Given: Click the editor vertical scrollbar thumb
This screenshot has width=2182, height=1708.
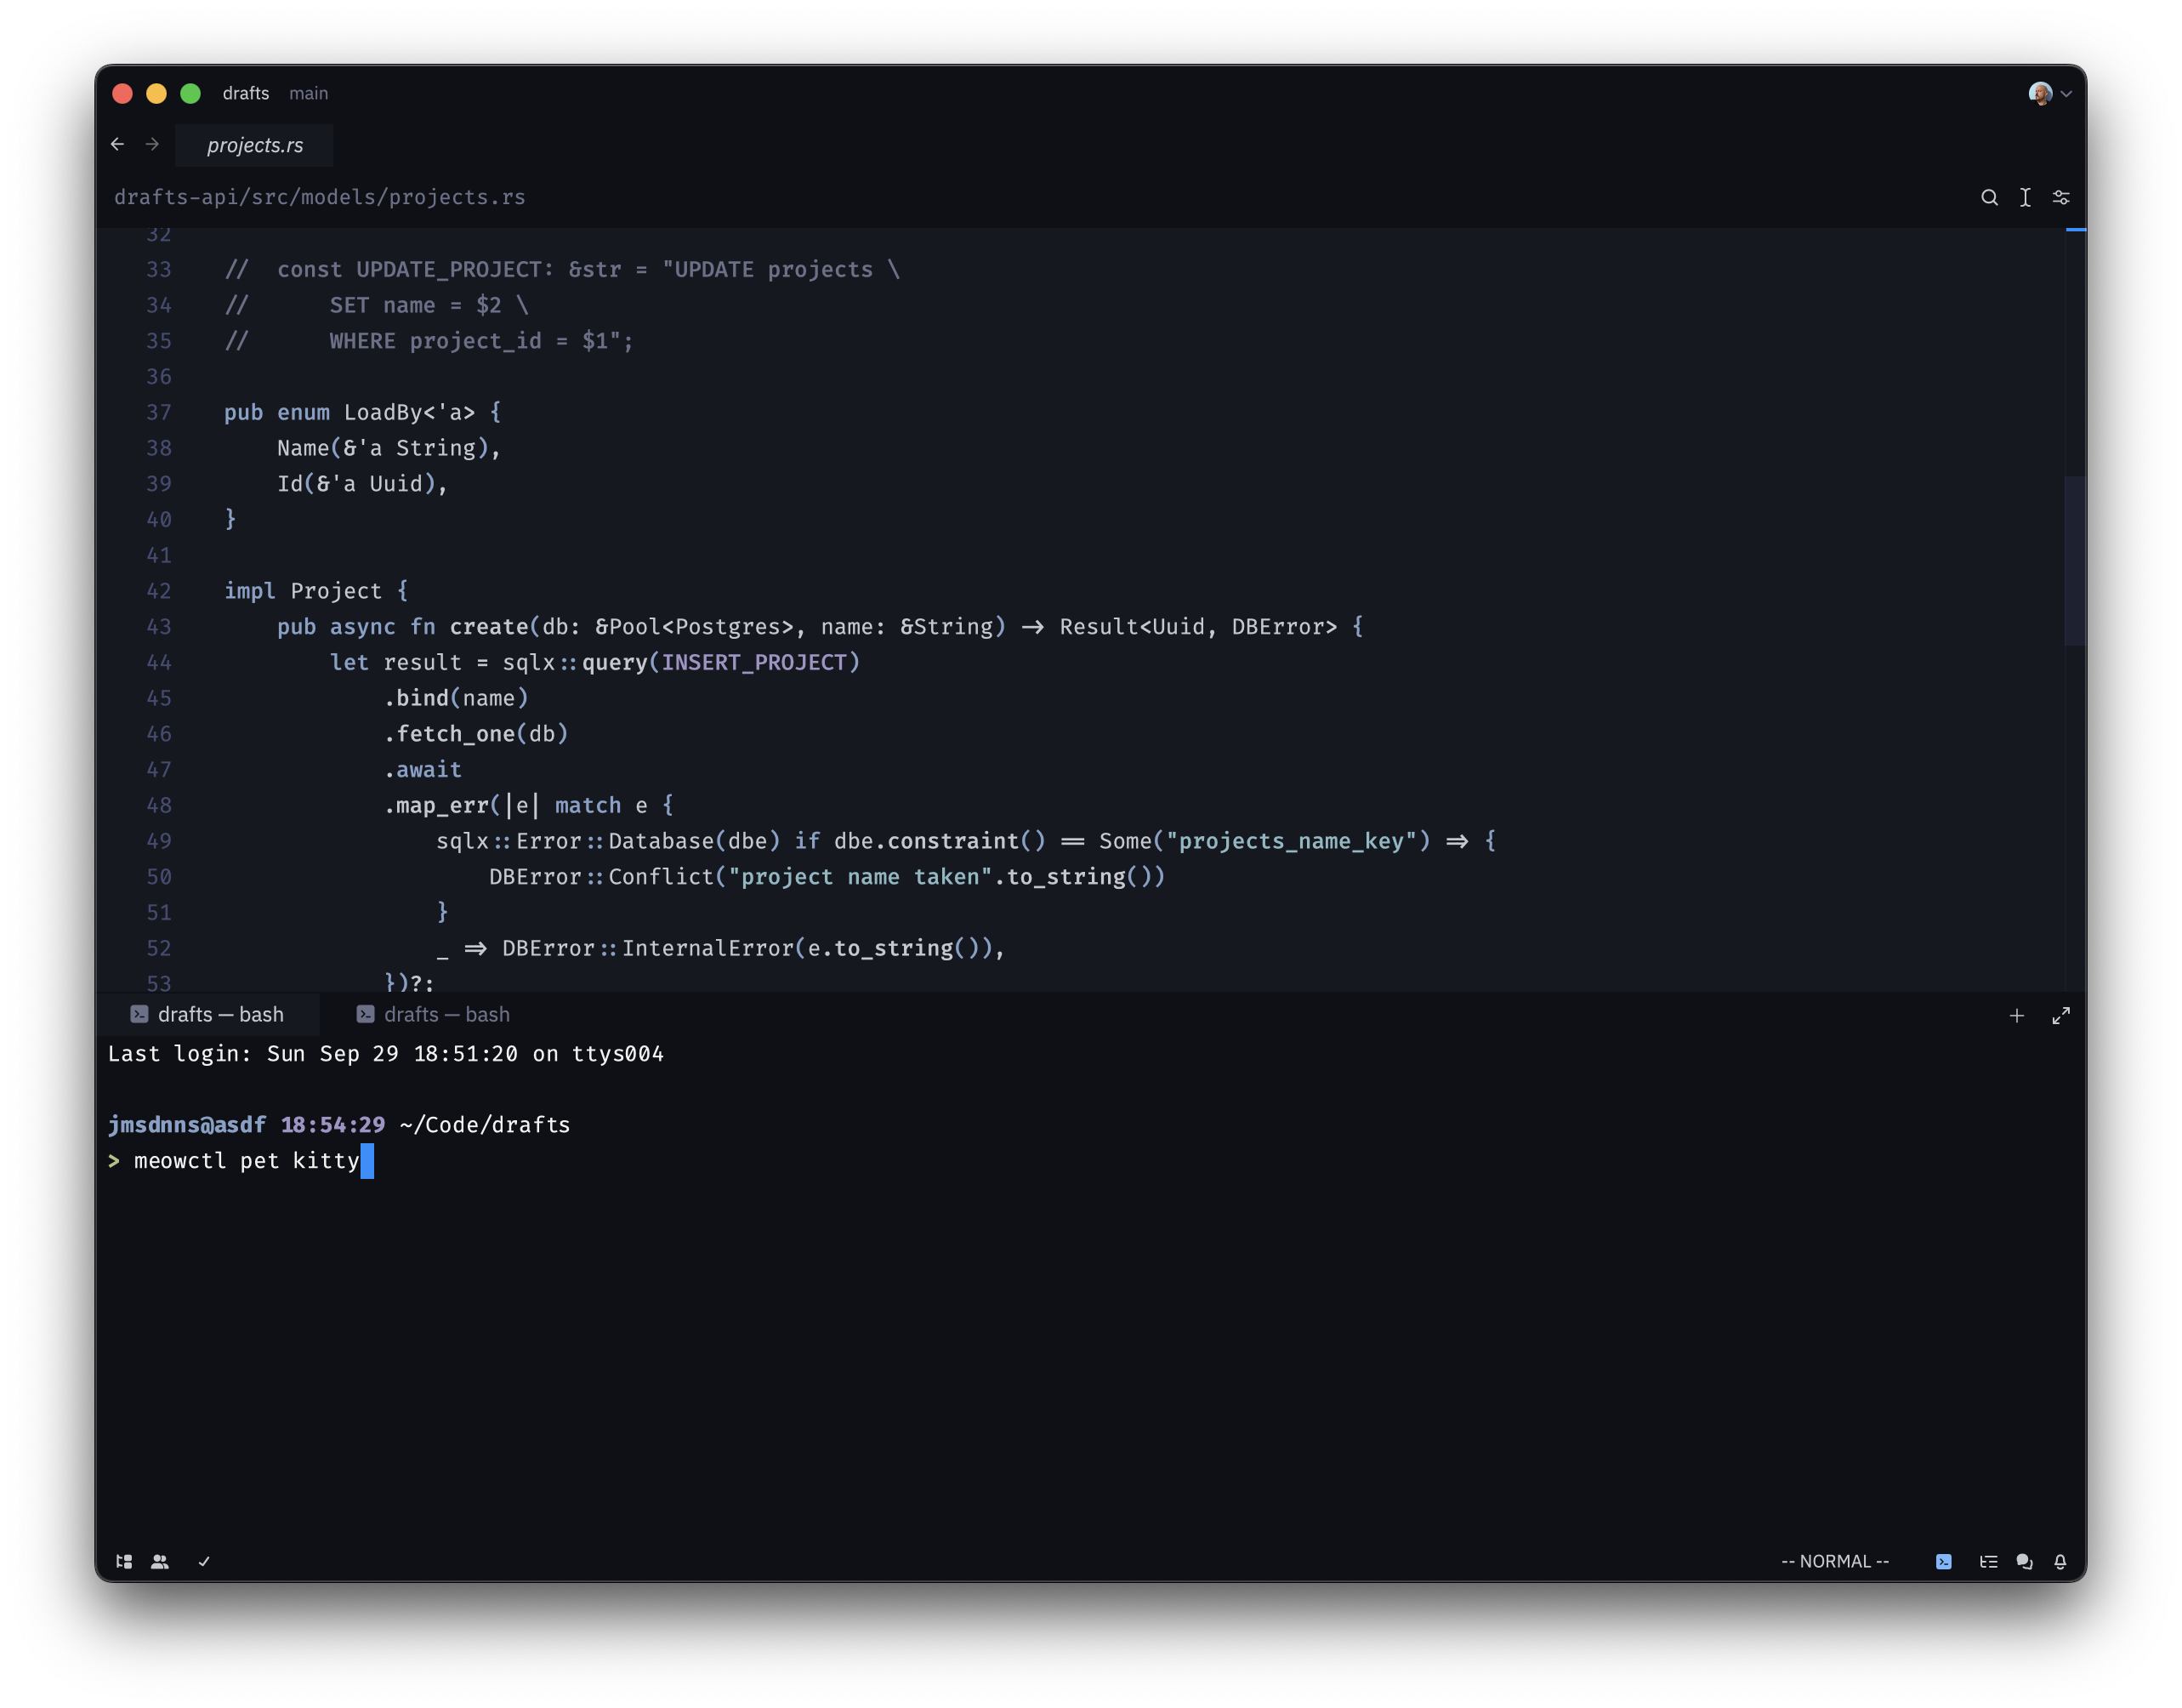Looking at the screenshot, I should click(2075, 560).
